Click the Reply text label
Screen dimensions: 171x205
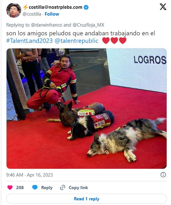point(47,187)
